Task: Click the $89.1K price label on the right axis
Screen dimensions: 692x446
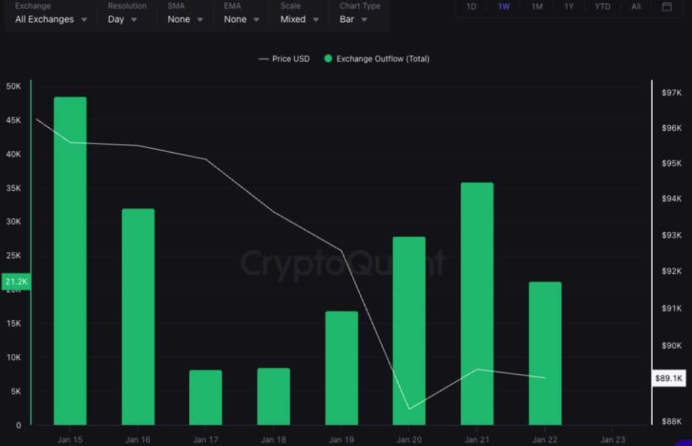Action: (668, 379)
